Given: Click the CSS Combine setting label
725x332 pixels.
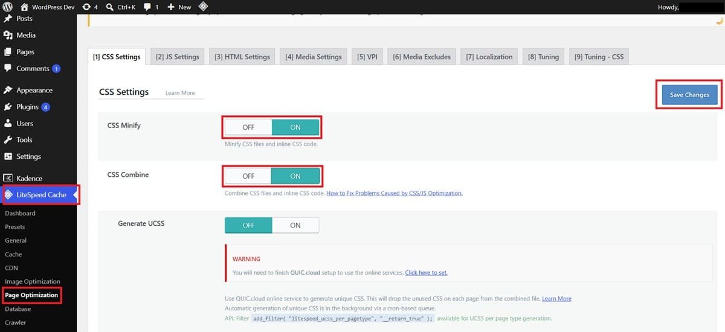Looking at the screenshot, I should coord(128,174).
